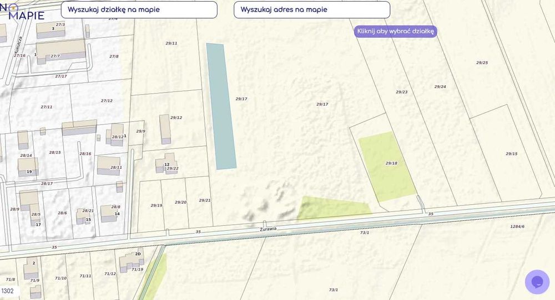Select parcel 28/9
This screenshot has height=300, width=555.
pos(14,209)
